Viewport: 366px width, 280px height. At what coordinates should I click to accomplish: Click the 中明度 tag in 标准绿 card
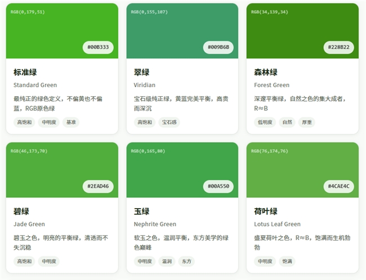pyautogui.click(x=49, y=123)
